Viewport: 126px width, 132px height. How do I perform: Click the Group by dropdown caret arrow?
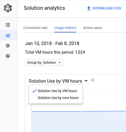pyautogui.click(x=59, y=63)
